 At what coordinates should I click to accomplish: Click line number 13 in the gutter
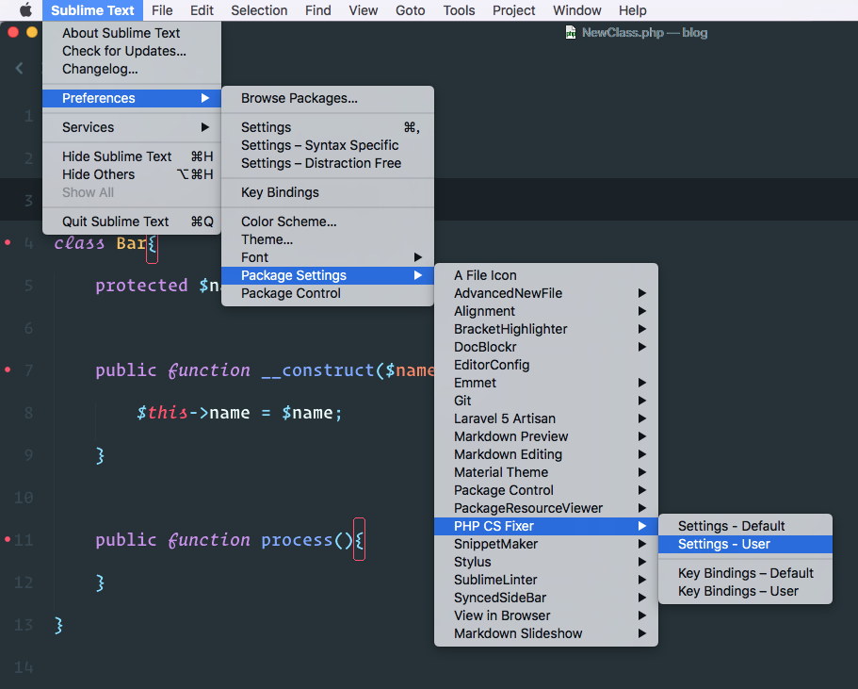pos(24,625)
